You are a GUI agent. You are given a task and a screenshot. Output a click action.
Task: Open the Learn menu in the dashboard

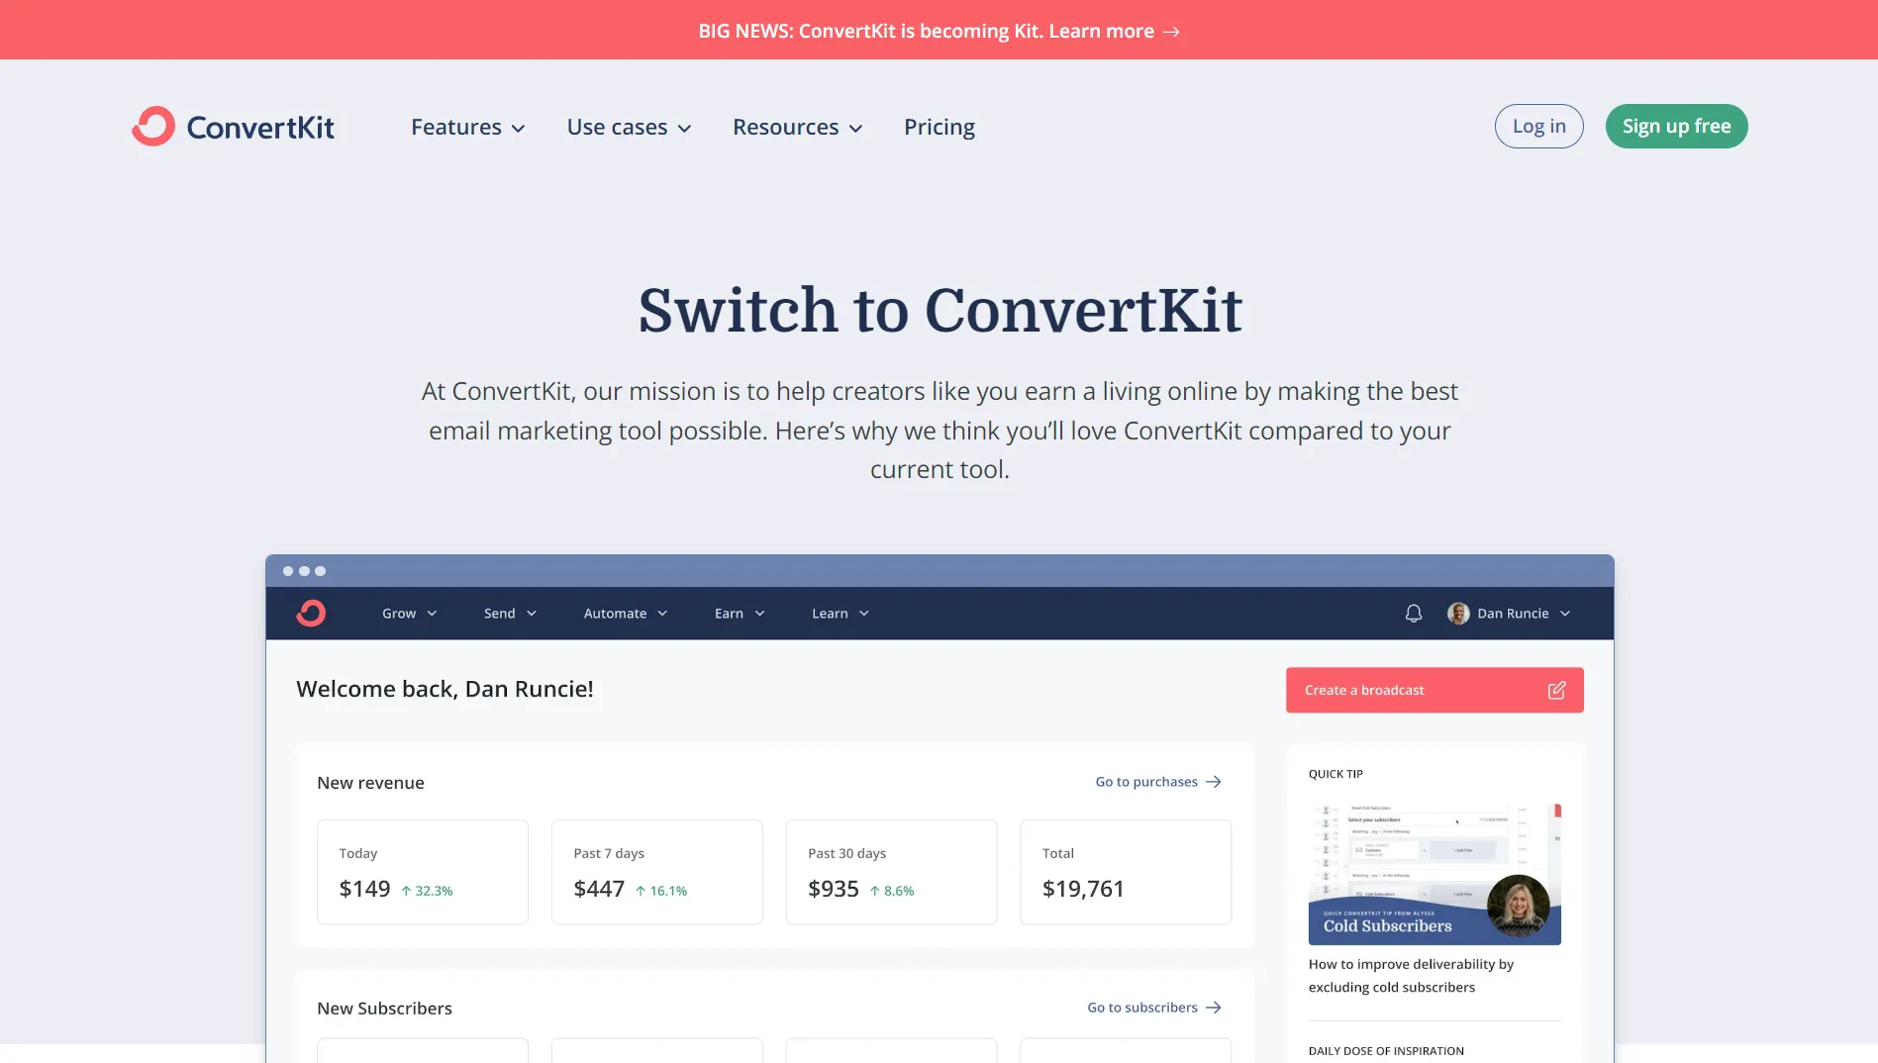(x=840, y=614)
